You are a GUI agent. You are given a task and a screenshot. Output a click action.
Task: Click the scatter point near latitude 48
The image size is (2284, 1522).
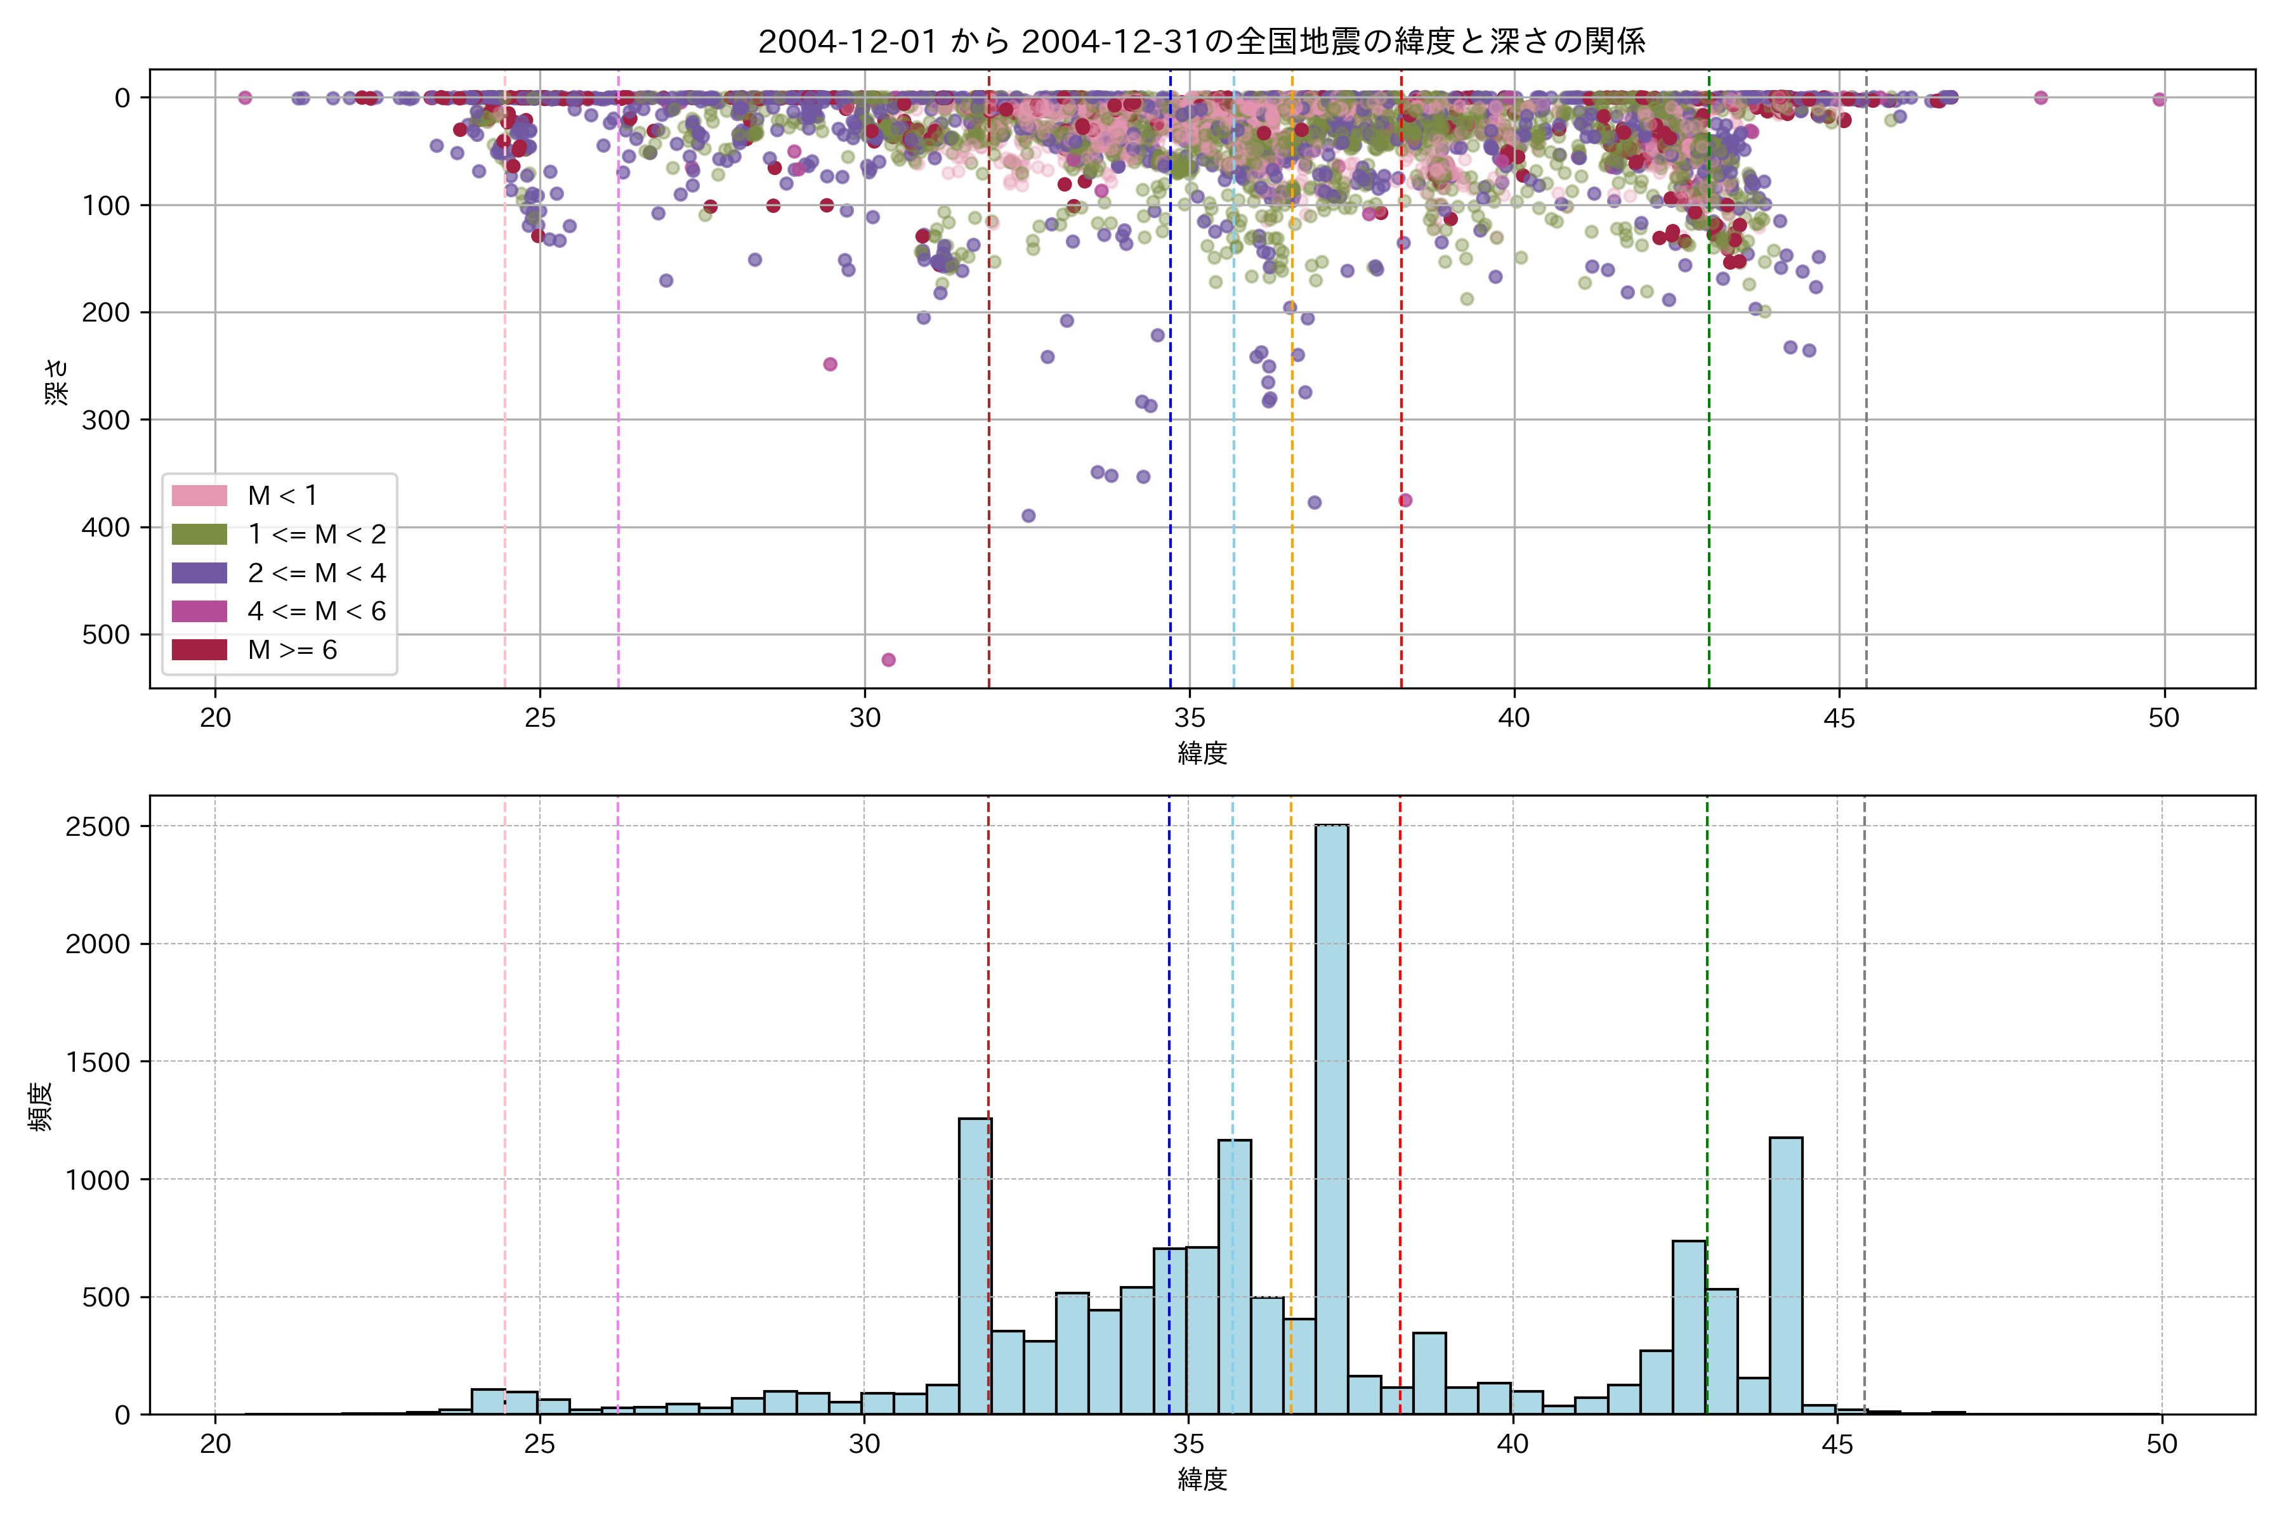pyautogui.click(x=2040, y=98)
